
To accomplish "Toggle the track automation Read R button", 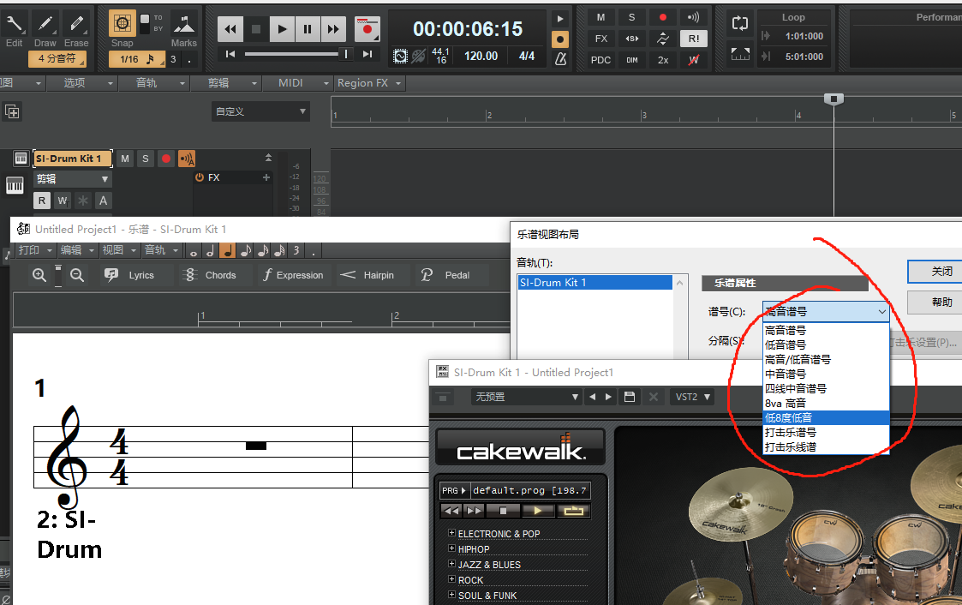I will pos(42,201).
